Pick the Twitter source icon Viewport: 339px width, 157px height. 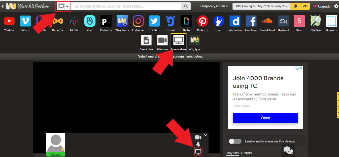click(x=154, y=21)
